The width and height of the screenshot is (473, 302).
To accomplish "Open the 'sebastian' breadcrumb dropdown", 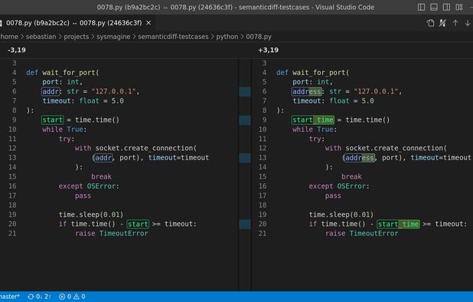I will (41, 37).
